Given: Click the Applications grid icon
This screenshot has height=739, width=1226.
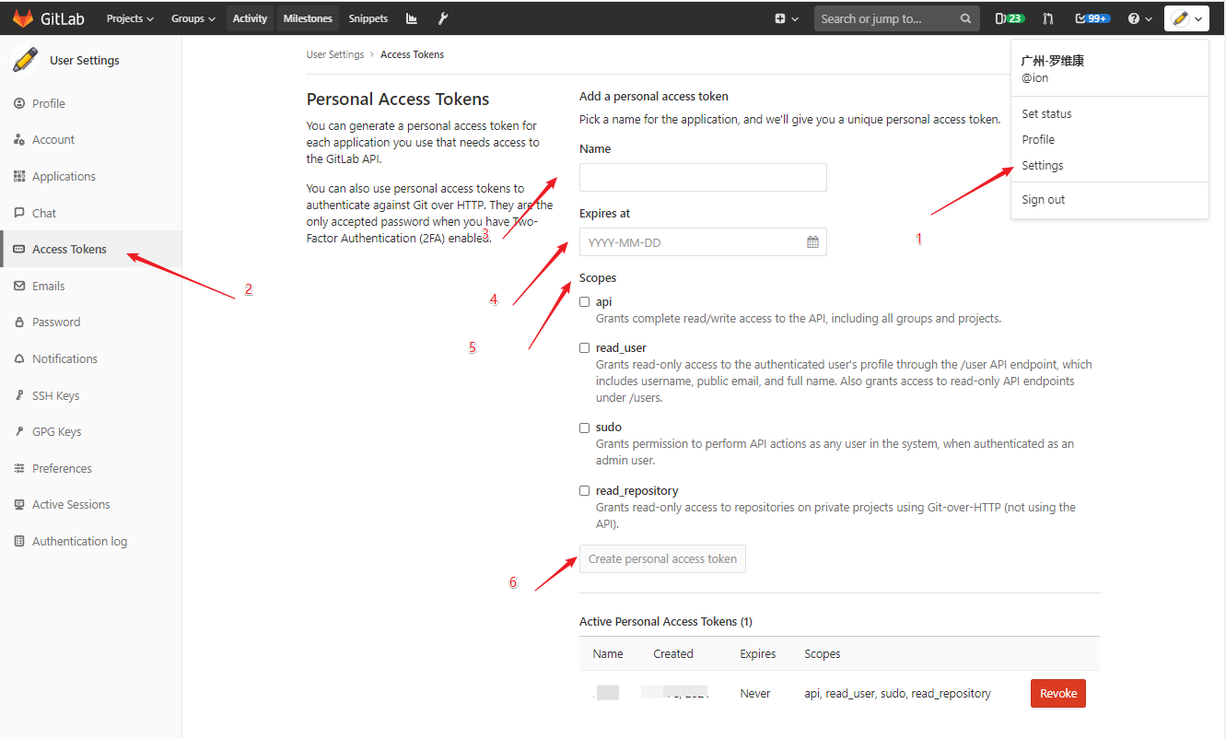Looking at the screenshot, I should pyautogui.click(x=19, y=176).
